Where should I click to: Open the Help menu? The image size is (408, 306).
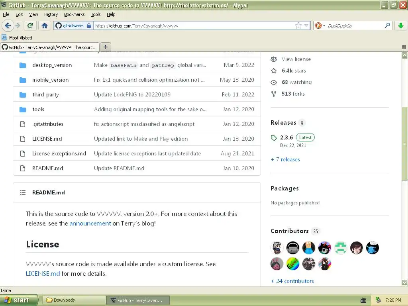[111, 14]
